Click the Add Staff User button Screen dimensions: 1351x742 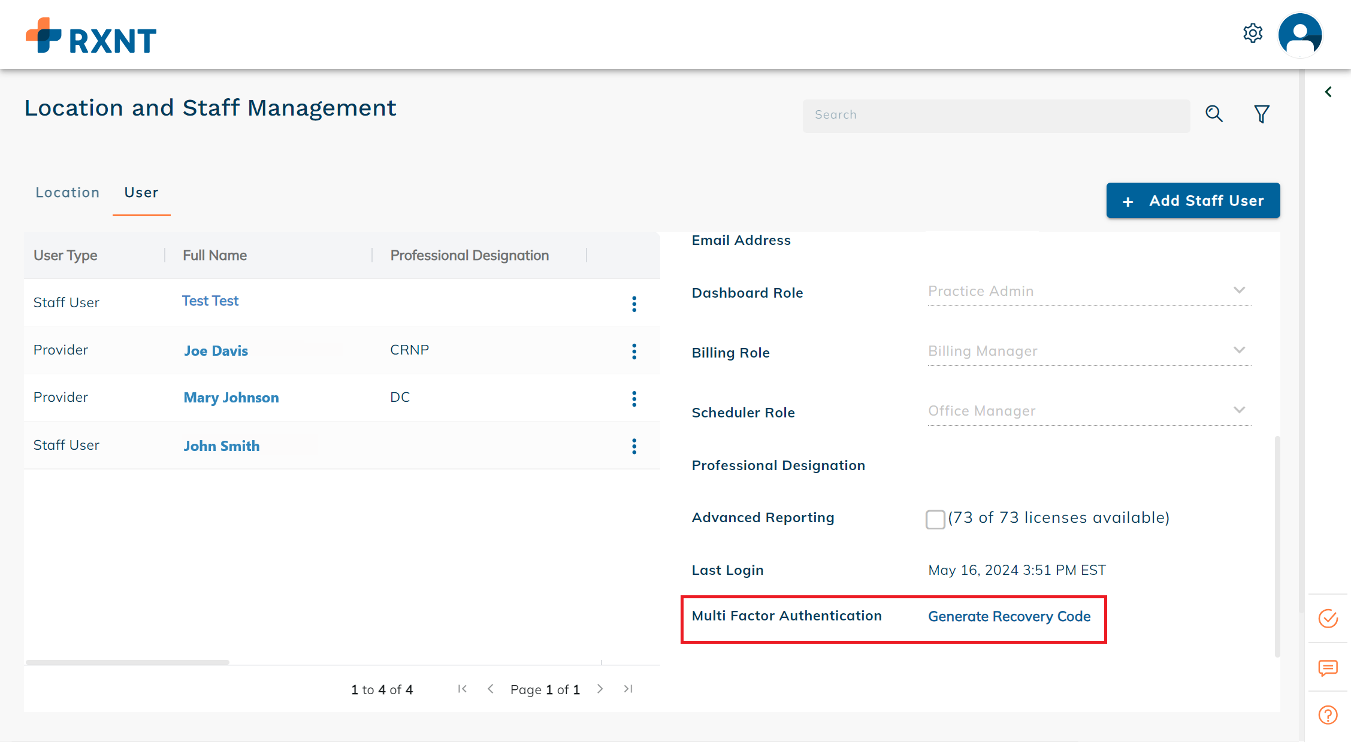(x=1193, y=201)
